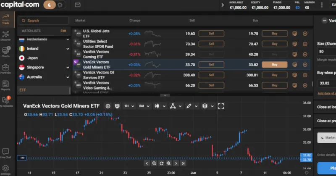Click Edit next to Watchlists

[x=63, y=31]
